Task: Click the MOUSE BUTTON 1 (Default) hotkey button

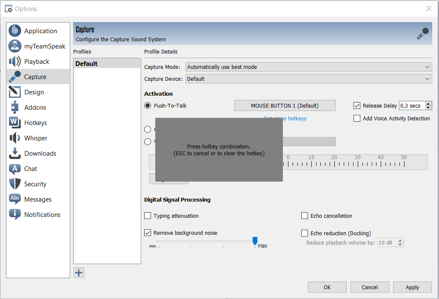Action: (285, 105)
